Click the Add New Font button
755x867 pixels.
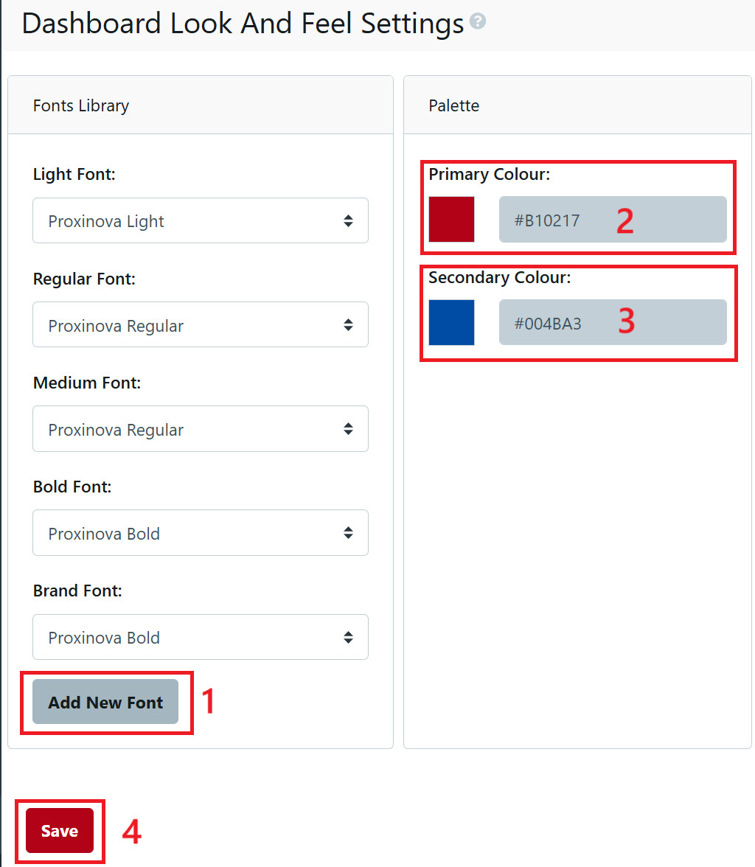pos(105,702)
